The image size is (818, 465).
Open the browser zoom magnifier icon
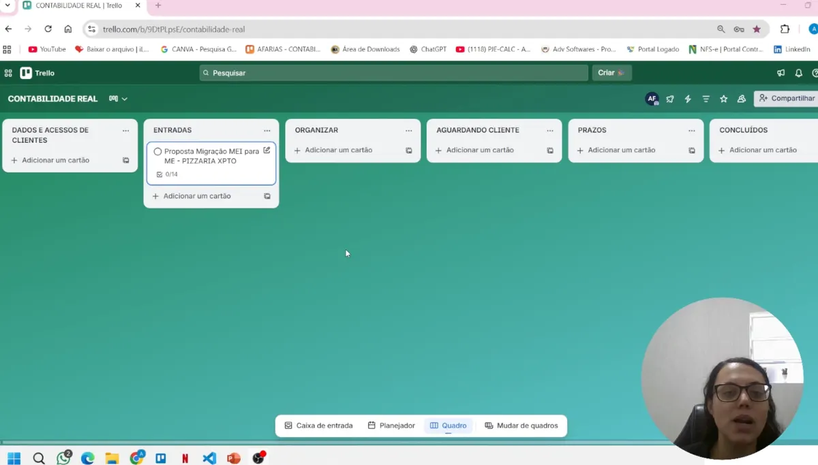[x=721, y=29]
